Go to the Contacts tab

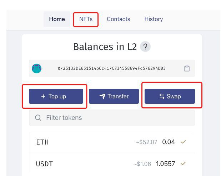119,19
